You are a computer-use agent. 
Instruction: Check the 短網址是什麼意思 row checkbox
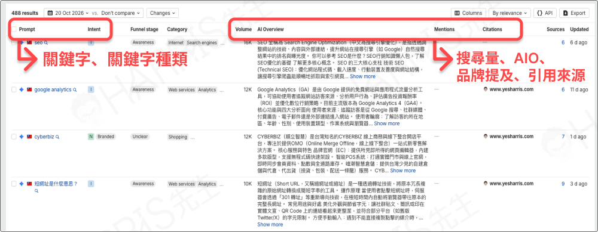click(x=14, y=184)
